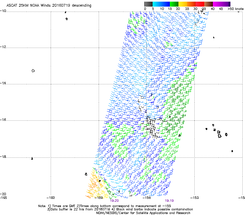Click the '-20' latitude axis label
The width and height of the screenshot is (245, 215).
(3, 194)
